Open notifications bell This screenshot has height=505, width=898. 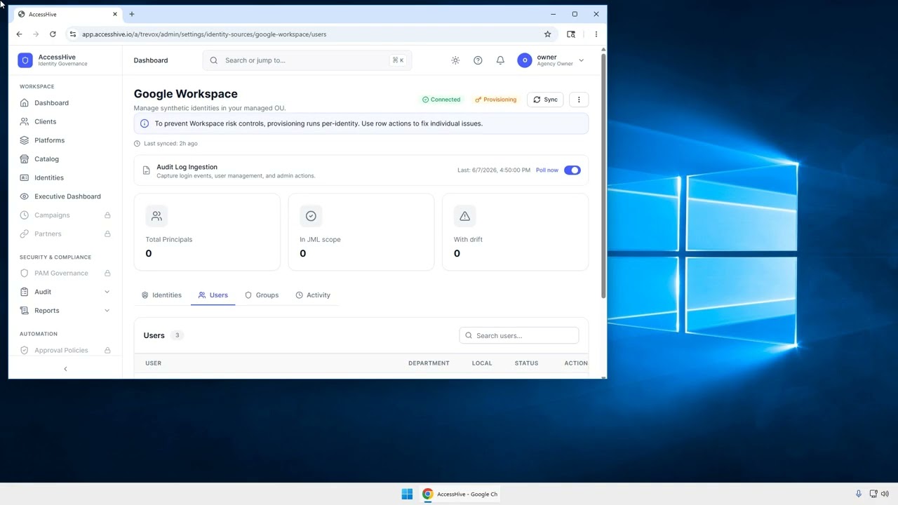pyautogui.click(x=500, y=60)
